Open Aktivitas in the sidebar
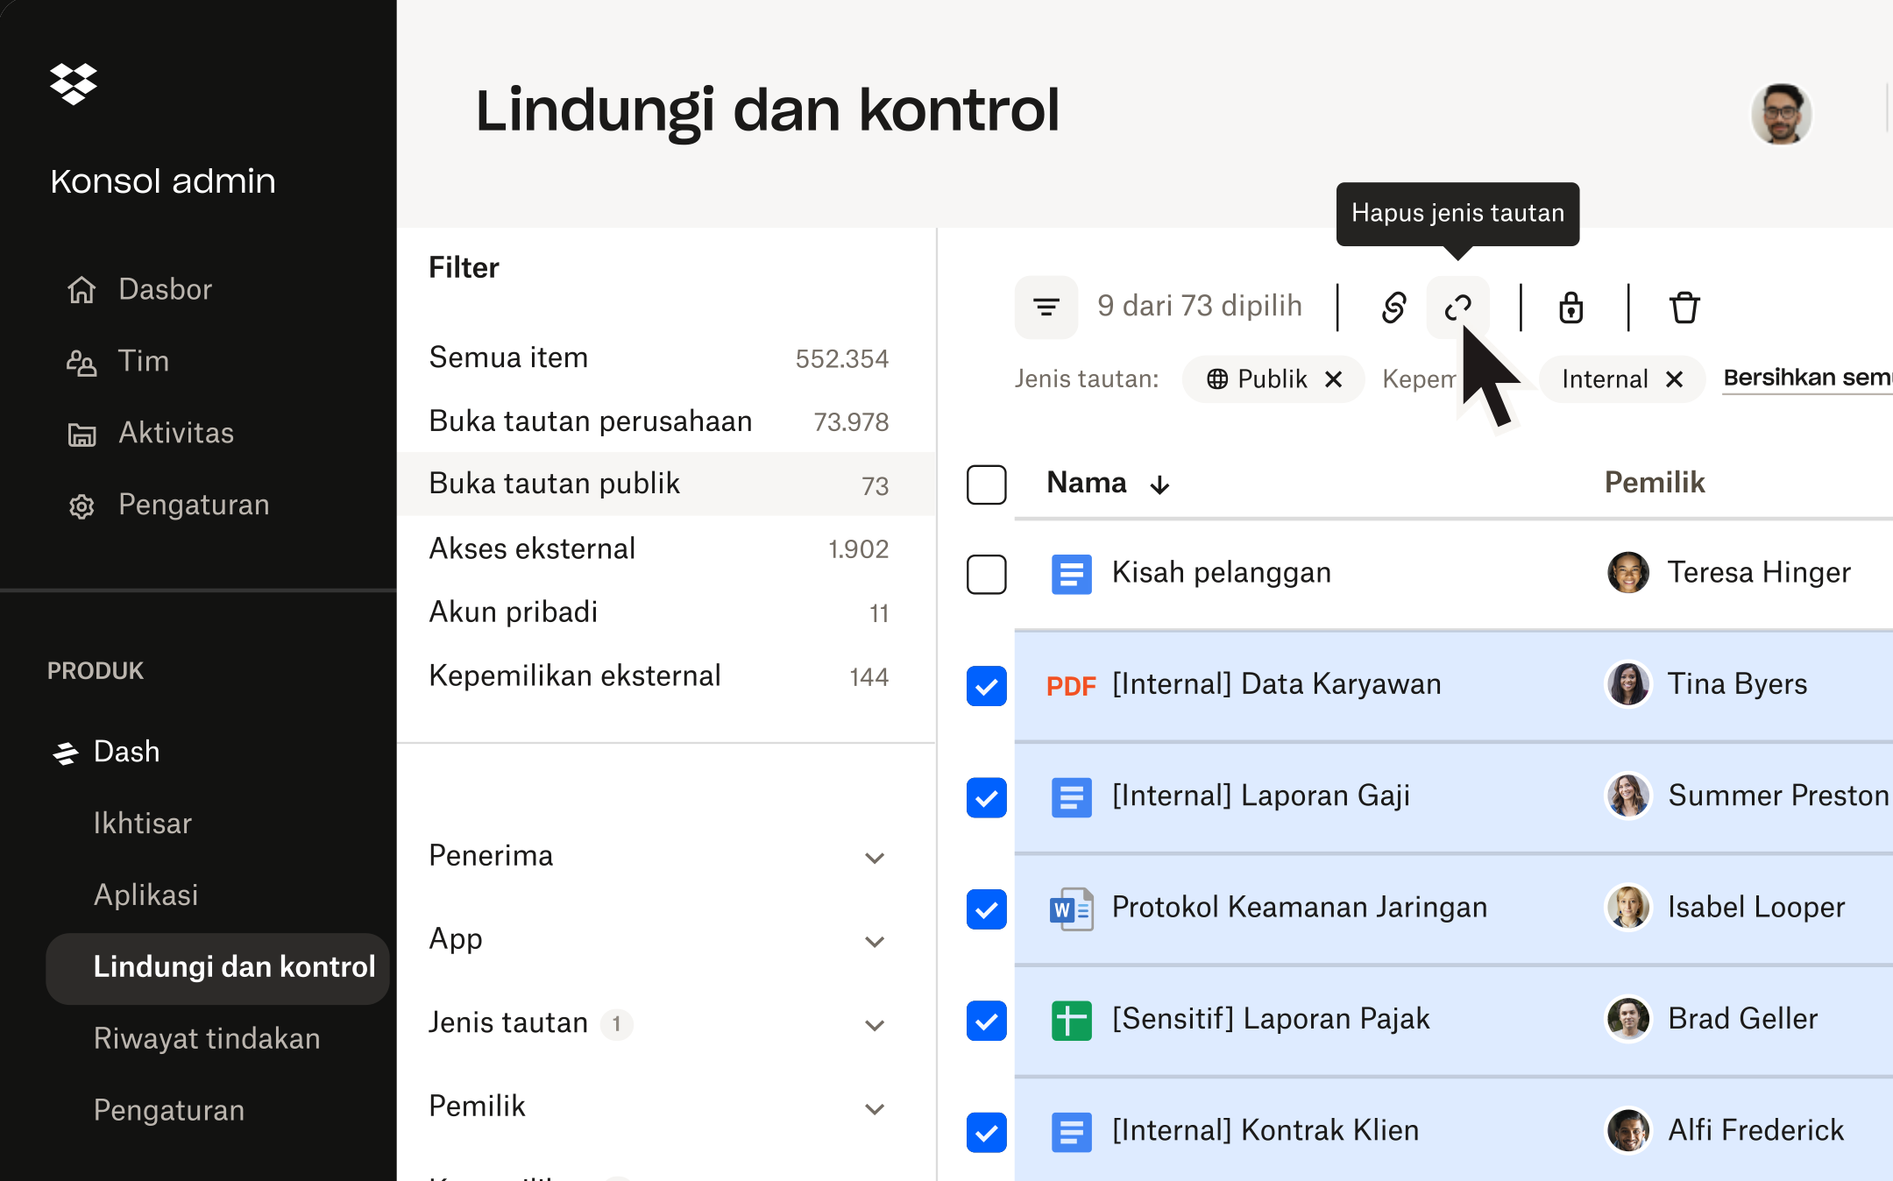 [x=176, y=433]
